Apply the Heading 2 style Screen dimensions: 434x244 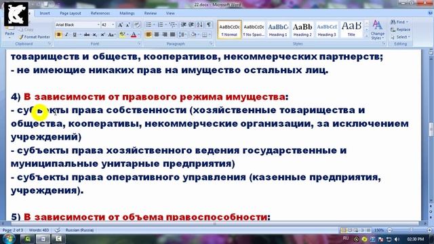click(x=302, y=29)
